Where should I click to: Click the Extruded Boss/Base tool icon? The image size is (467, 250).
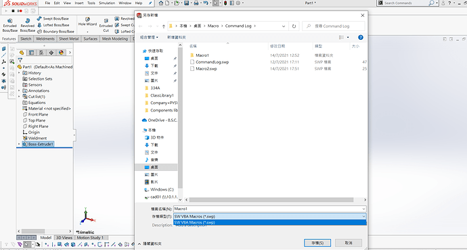click(x=10, y=21)
